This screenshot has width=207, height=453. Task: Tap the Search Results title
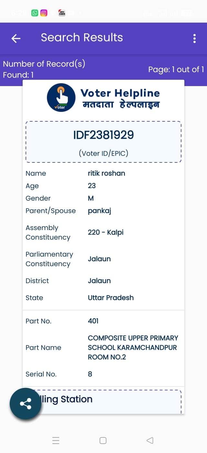pyautogui.click(x=82, y=38)
